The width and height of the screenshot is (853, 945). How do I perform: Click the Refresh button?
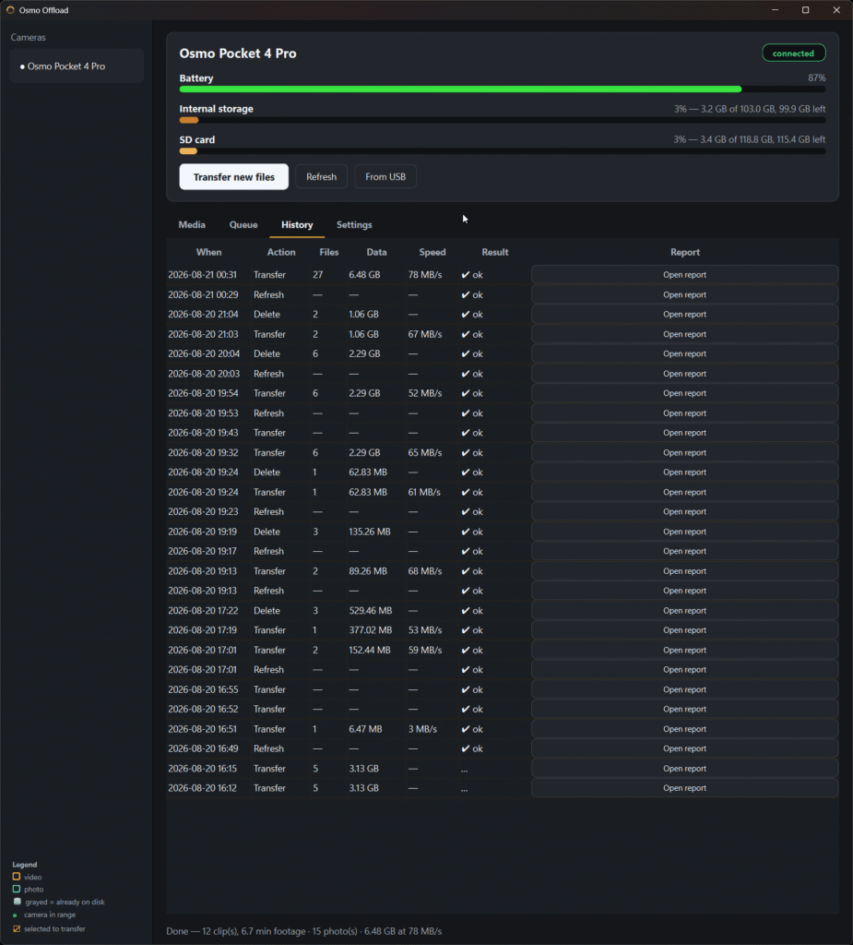tap(321, 176)
